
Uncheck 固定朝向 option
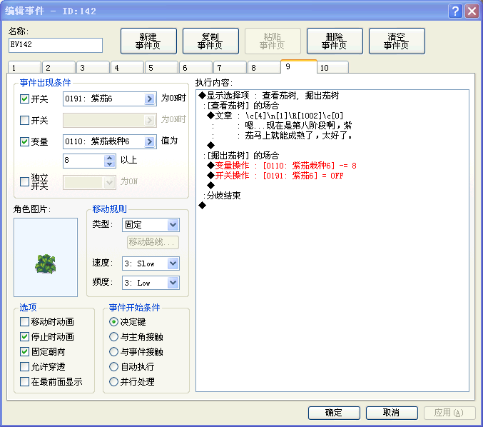point(24,352)
